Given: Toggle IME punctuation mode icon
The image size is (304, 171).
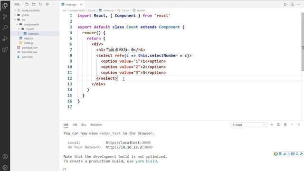Looking at the screenshot, I should pos(288,154).
